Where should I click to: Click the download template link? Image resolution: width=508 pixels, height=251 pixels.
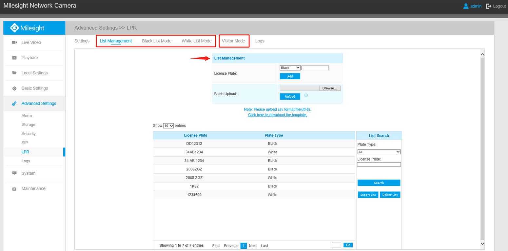tap(277, 115)
